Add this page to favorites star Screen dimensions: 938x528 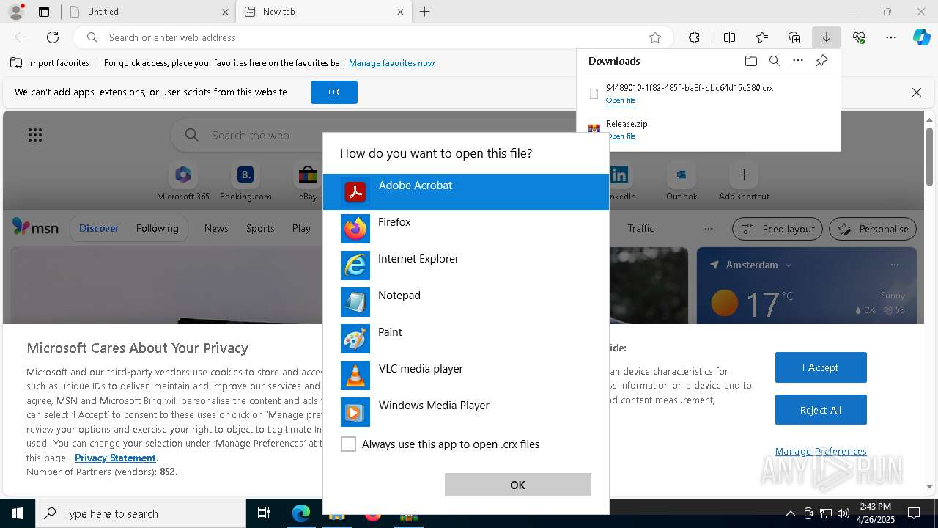(655, 37)
